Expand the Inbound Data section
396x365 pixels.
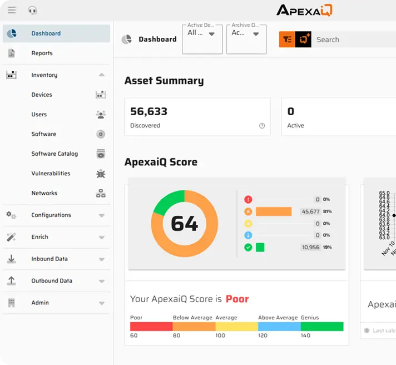tap(101, 259)
